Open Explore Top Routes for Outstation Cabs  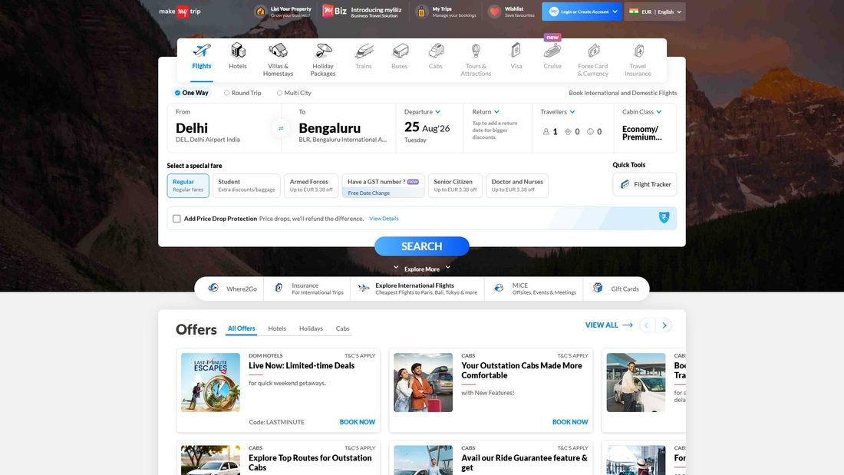310,463
